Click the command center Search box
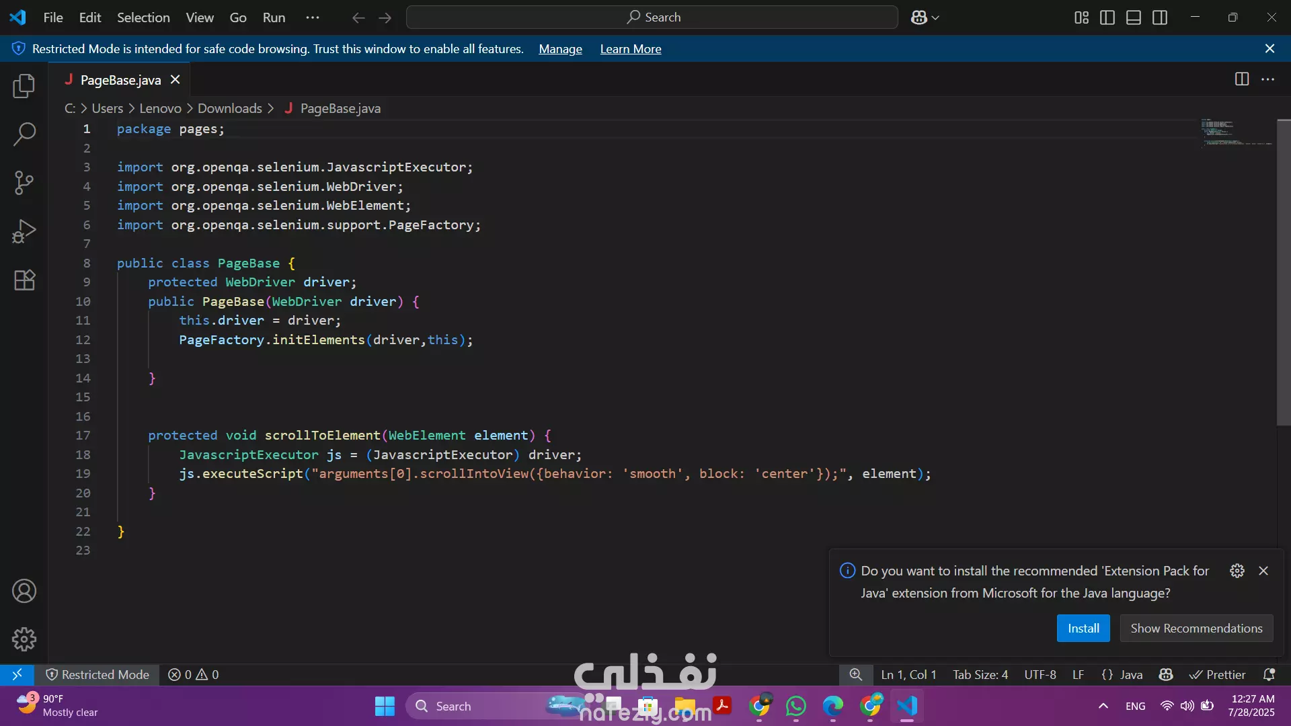 pyautogui.click(x=652, y=17)
